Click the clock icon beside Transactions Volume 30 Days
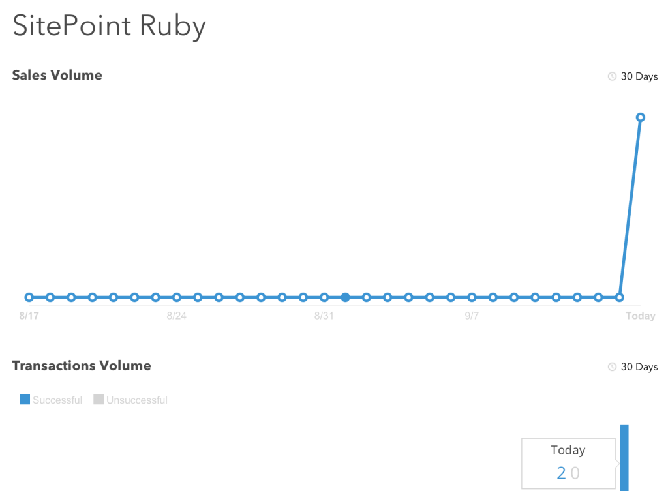Screen dimensions: 668x491 click(612, 366)
